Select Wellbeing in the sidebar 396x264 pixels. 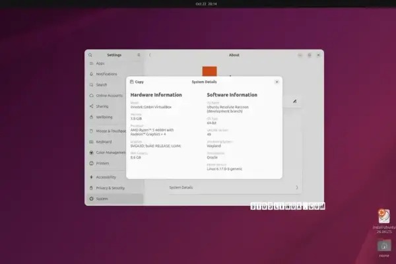[x=115, y=117]
